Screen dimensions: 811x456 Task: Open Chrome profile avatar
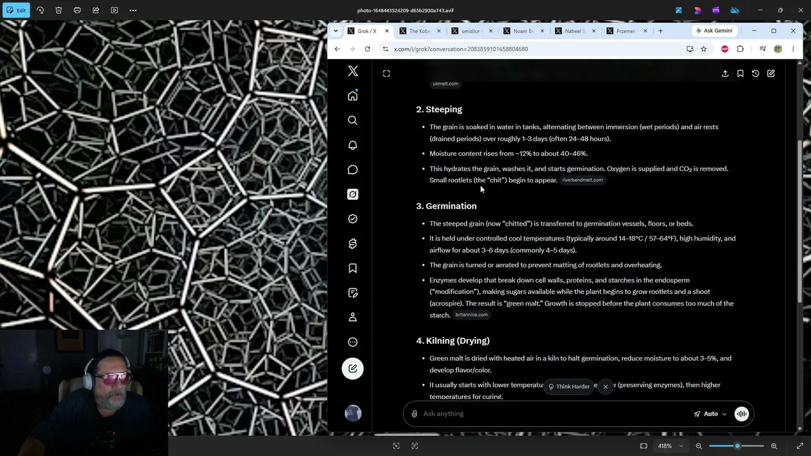pyautogui.click(x=778, y=49)
